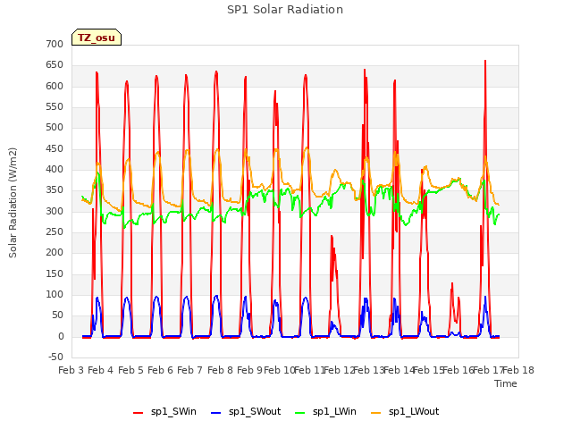Click the SP1 Solar Radiation chart title
572x429 pixels.
click(285, 10)
